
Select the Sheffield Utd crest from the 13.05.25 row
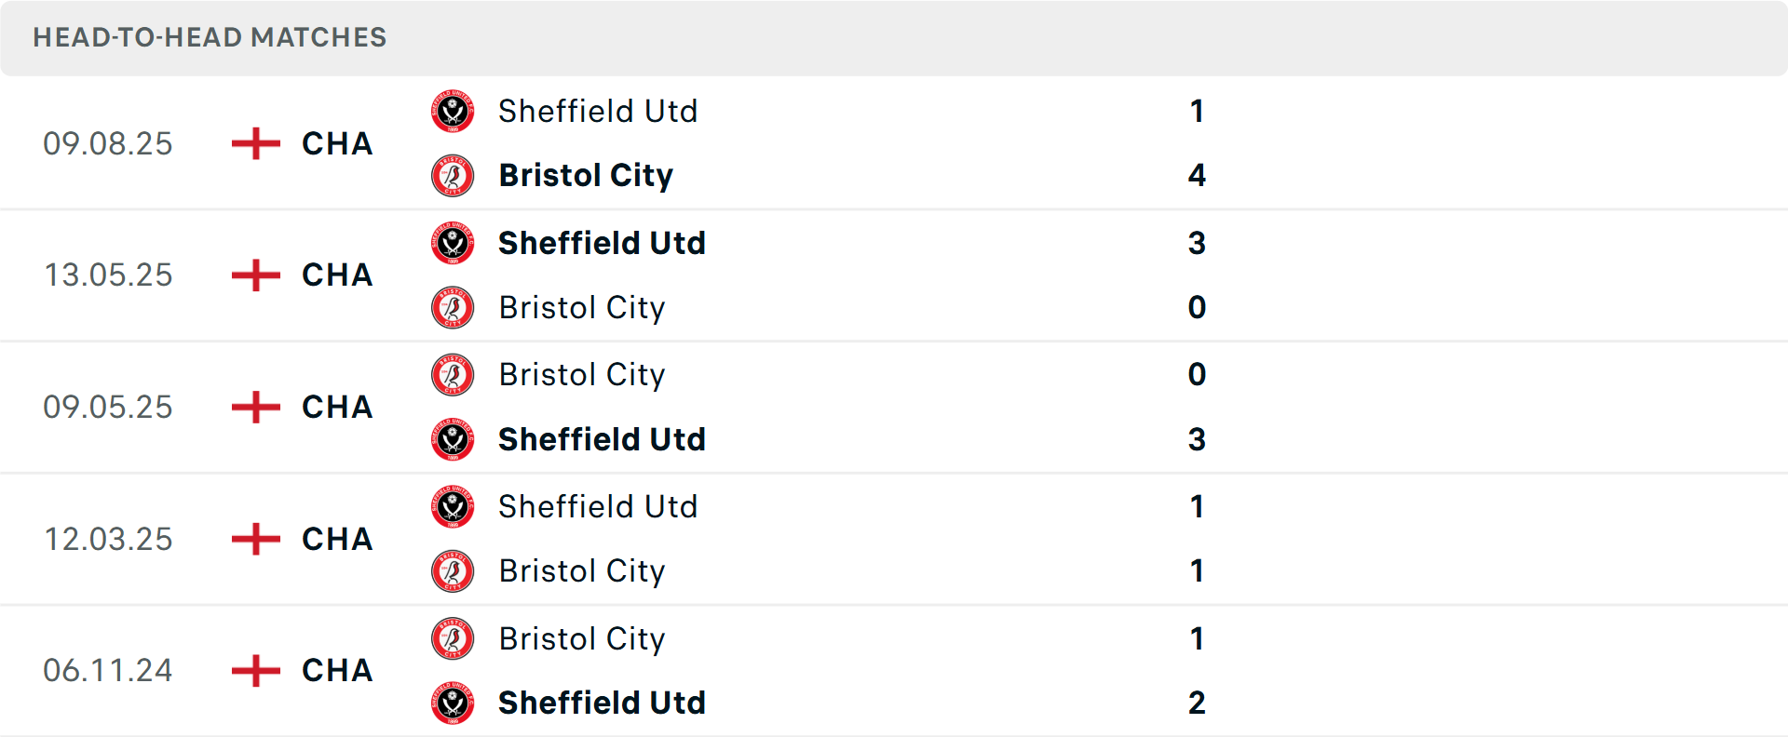[x=453, y=243]
